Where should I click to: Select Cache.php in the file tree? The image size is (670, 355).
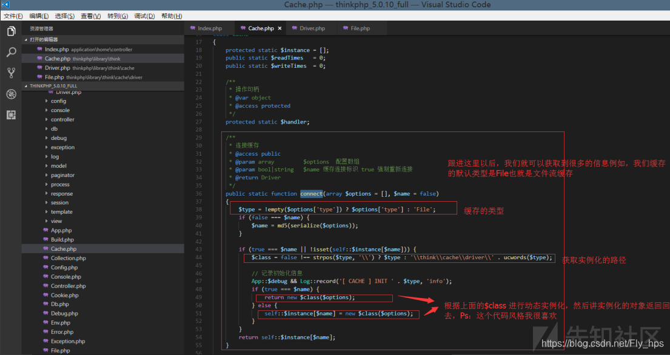[x=102, y=249]
